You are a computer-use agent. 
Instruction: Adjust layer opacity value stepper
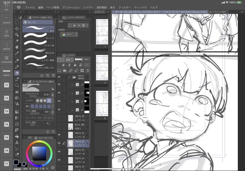click(89, 59)
